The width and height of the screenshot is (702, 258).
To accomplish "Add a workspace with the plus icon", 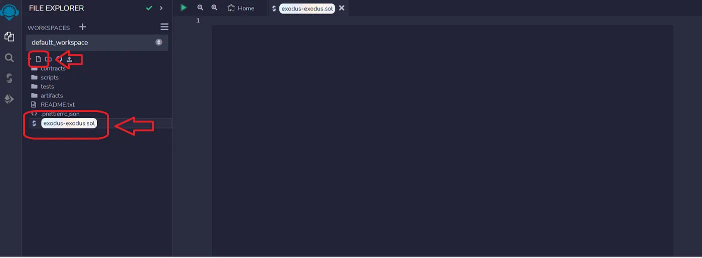I will pos(83,27).
